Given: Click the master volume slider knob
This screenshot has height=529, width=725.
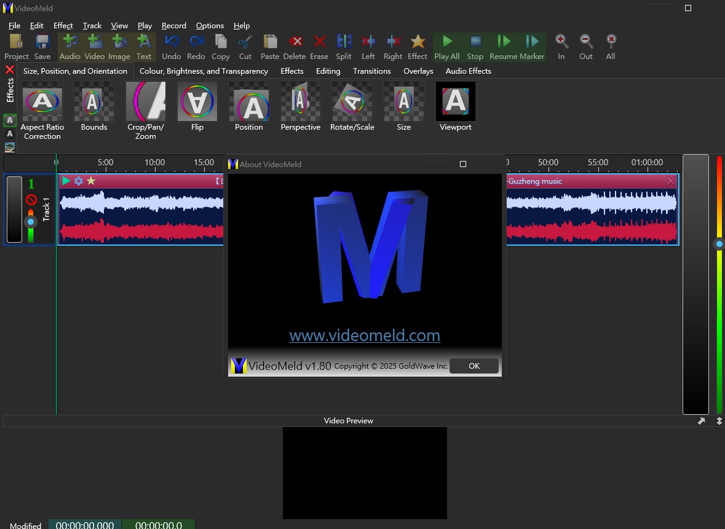Looking at the screenshot, I should [x=719, y=244].
